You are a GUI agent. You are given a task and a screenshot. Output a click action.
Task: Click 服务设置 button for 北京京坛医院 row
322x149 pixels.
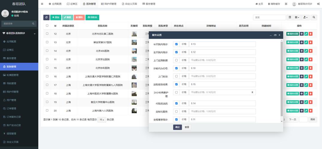pyautogui.click(x=293, y=59)
